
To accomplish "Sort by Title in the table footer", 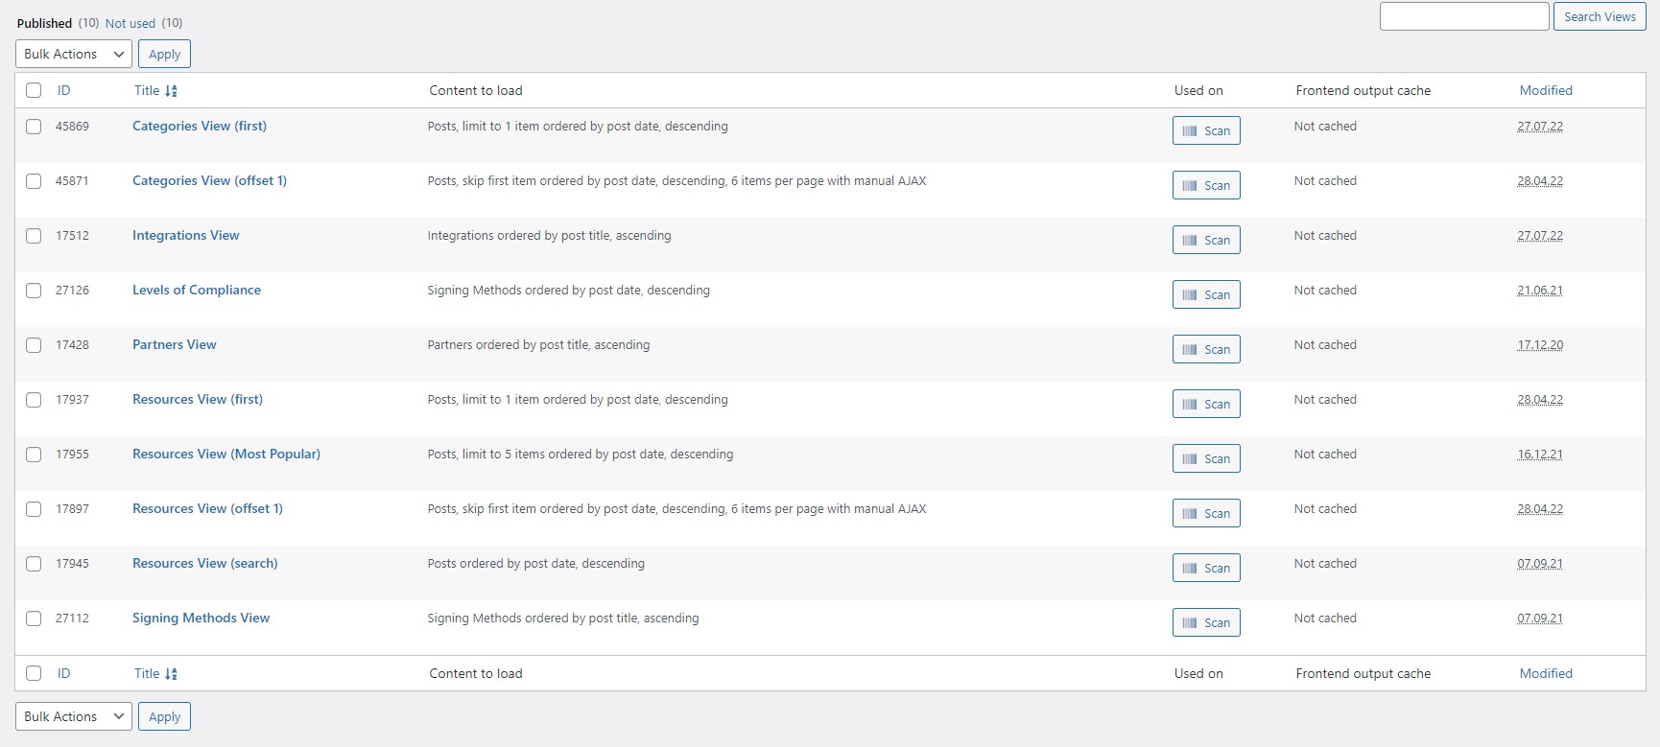I will [155, 673].
